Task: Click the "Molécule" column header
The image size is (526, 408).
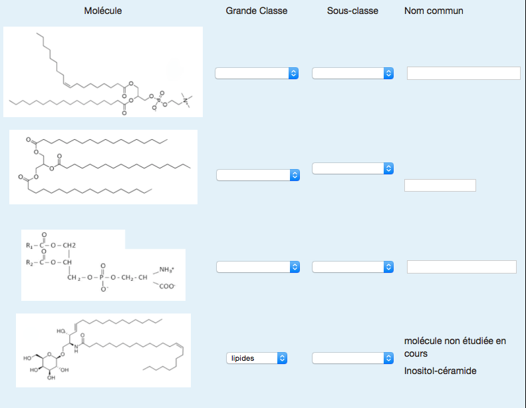Action: (103, 11)
